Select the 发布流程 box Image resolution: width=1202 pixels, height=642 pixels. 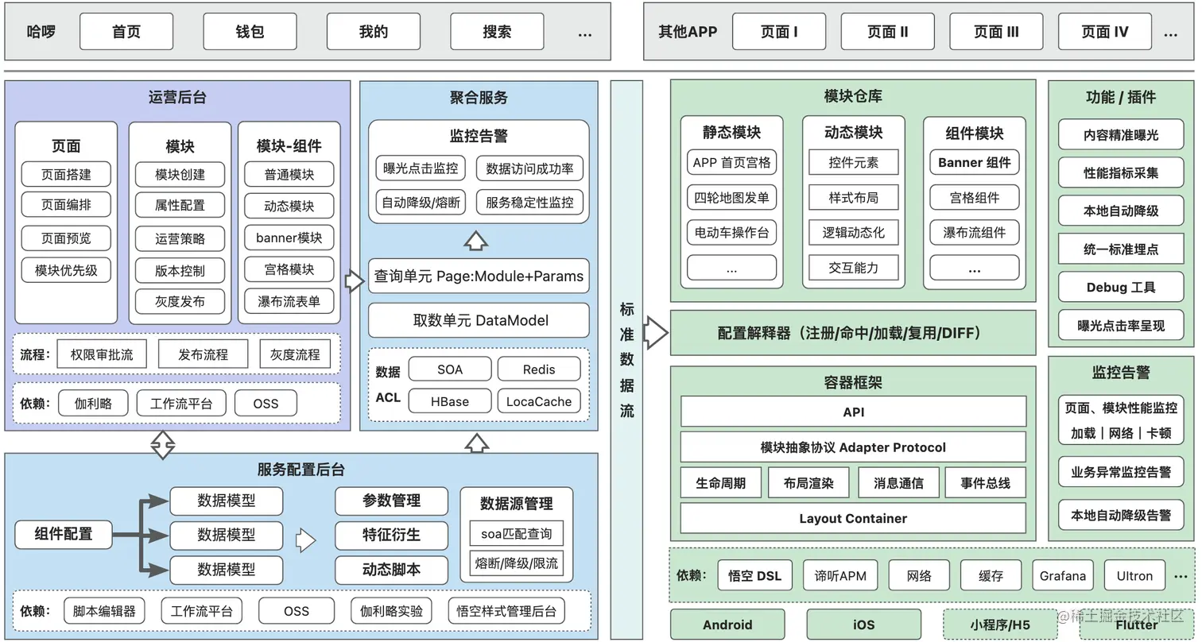pos(204,354)
